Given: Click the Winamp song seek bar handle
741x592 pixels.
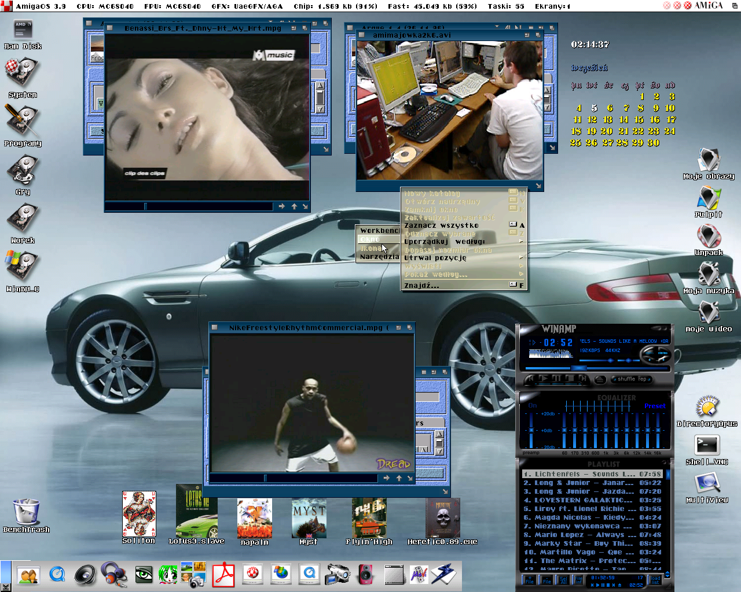Looking at the screenshot, I should [x=579, y=368].
